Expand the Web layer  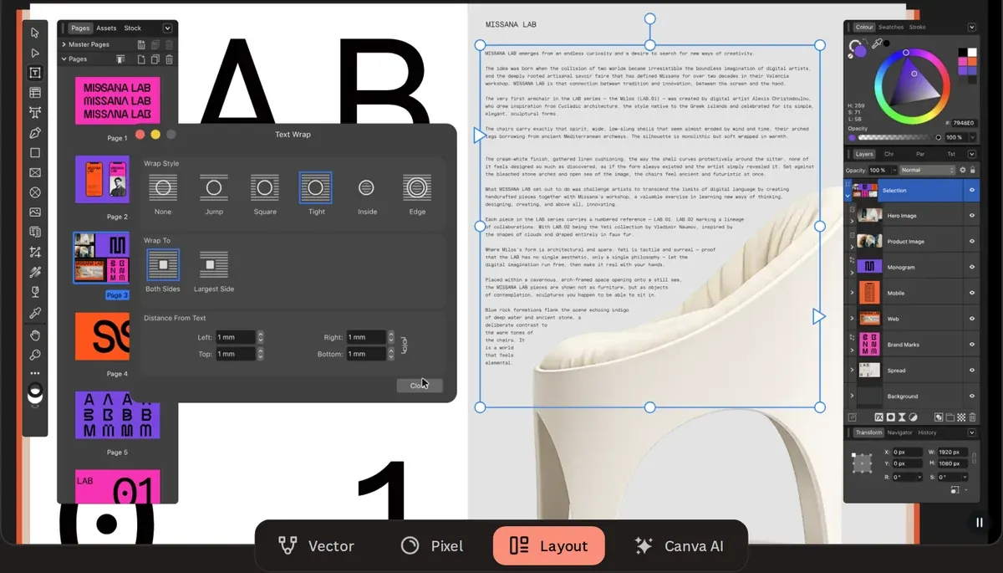[x=853, y=319]
